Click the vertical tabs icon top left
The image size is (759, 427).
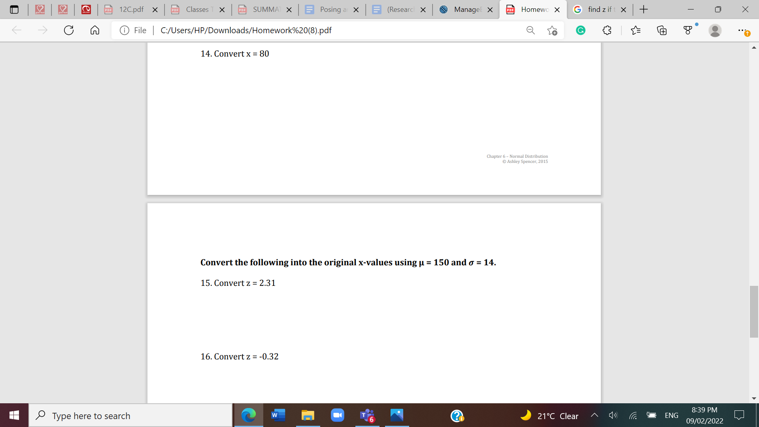[14, 9]
